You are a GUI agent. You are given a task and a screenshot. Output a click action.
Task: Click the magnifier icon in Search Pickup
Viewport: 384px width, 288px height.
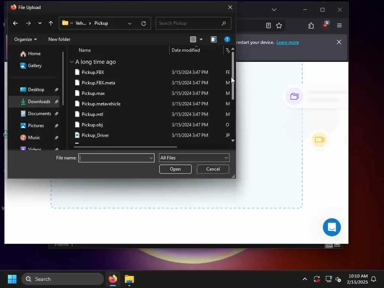coord(223,23)
